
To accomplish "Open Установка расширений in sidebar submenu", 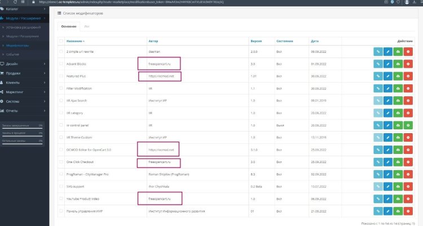I will [x=23, y=27].
